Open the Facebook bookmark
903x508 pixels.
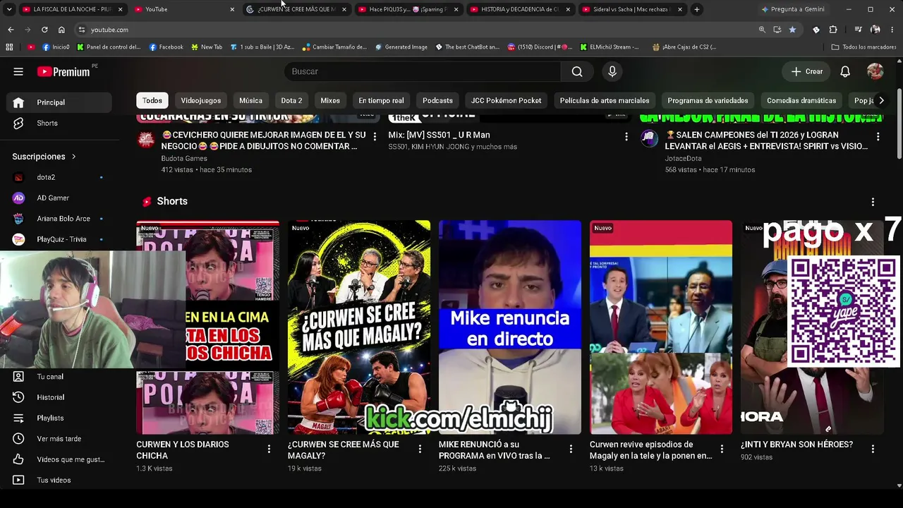pos(166,47)
